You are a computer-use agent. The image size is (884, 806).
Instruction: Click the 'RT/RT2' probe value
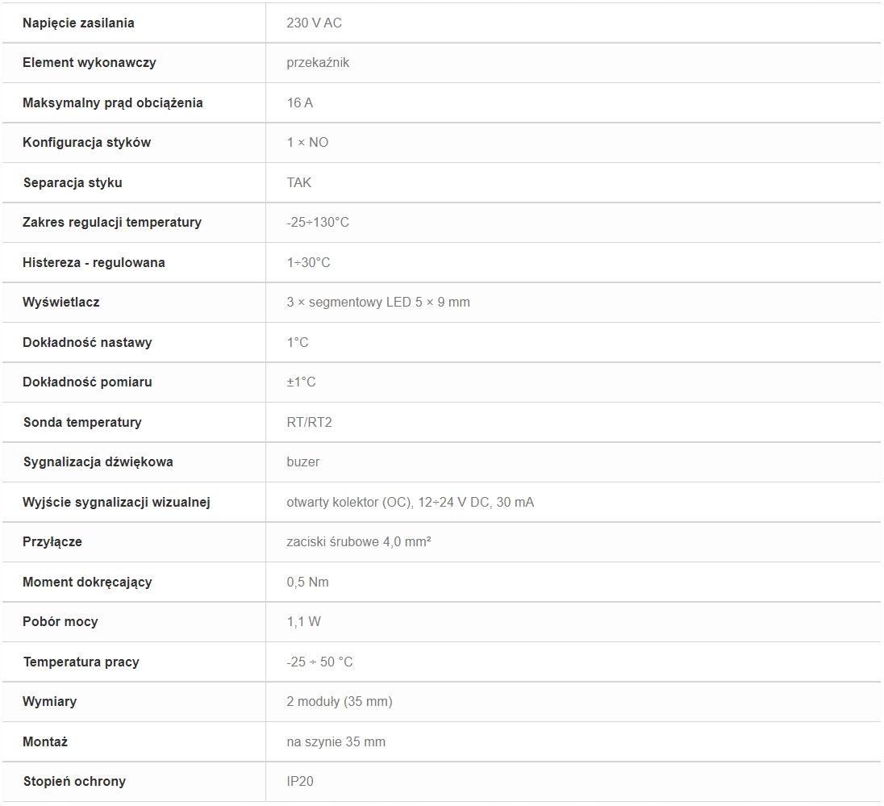coord(309,422)
